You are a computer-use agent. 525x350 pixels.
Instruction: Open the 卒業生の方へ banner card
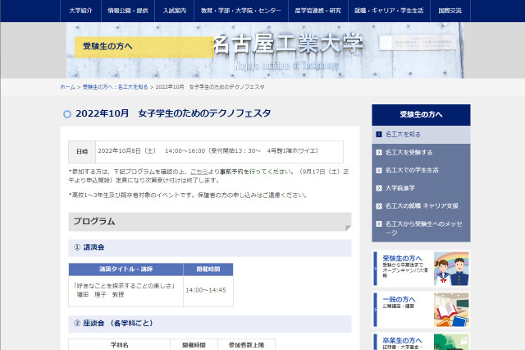(421, 342)
